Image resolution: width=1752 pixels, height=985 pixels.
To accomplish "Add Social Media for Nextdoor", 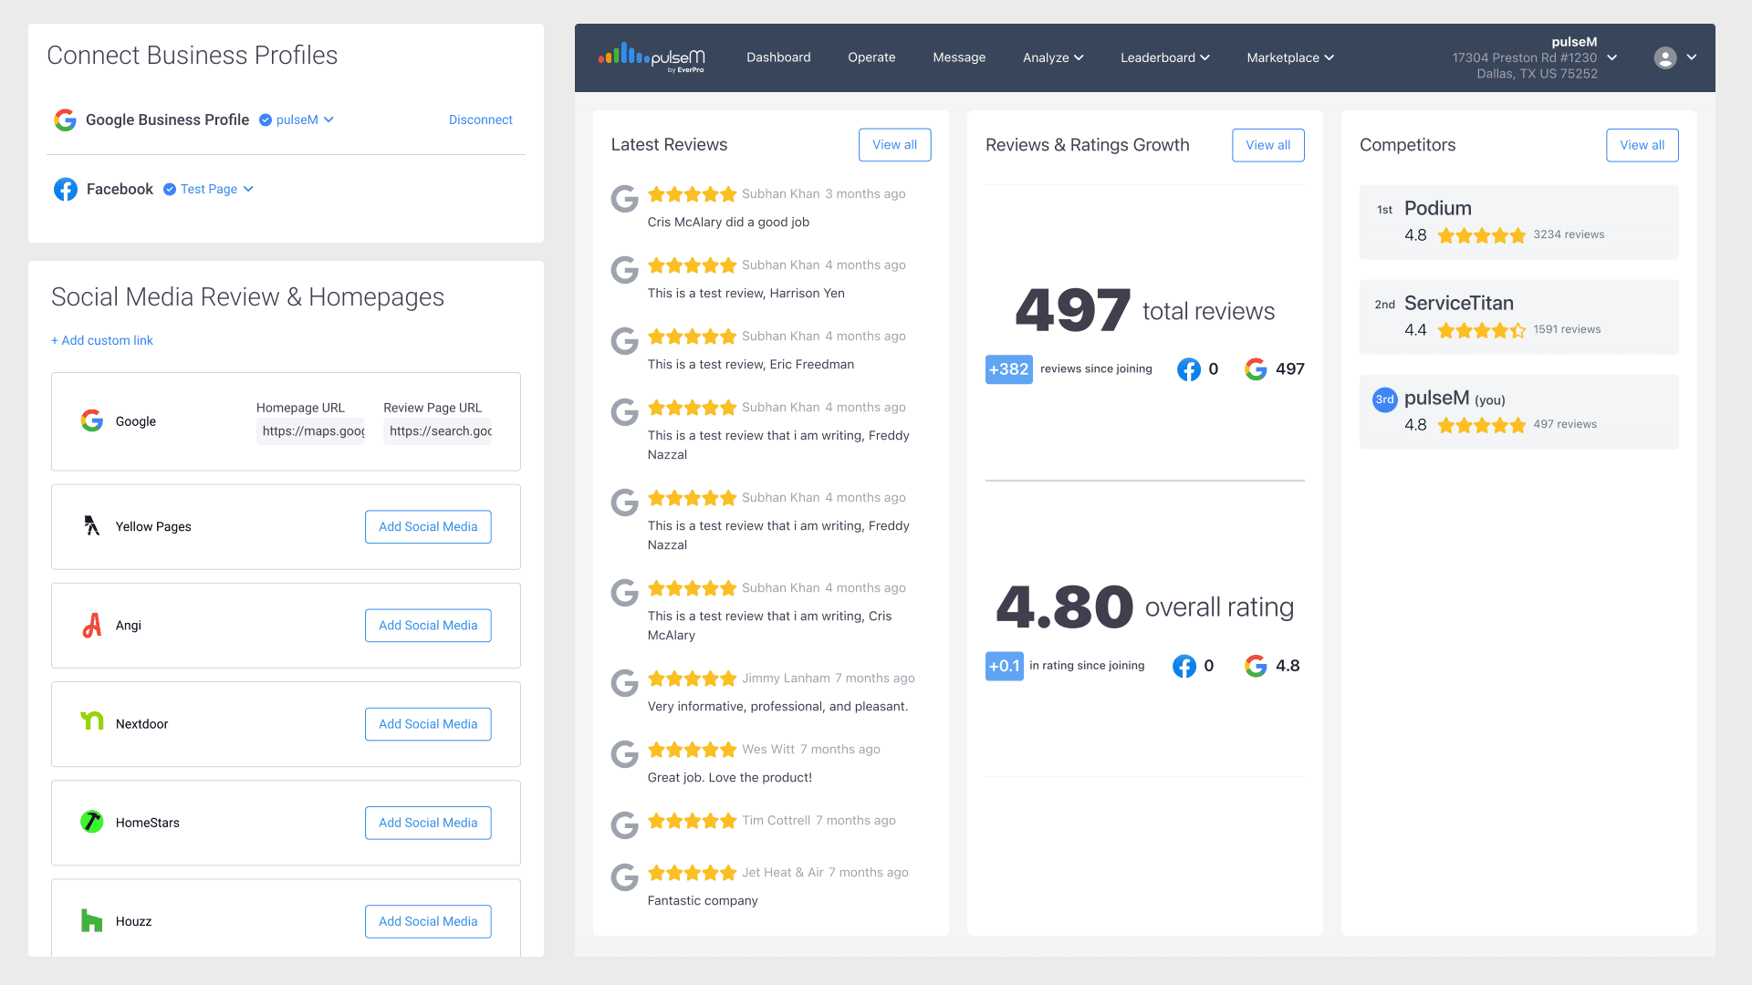I will pos(428,724).
